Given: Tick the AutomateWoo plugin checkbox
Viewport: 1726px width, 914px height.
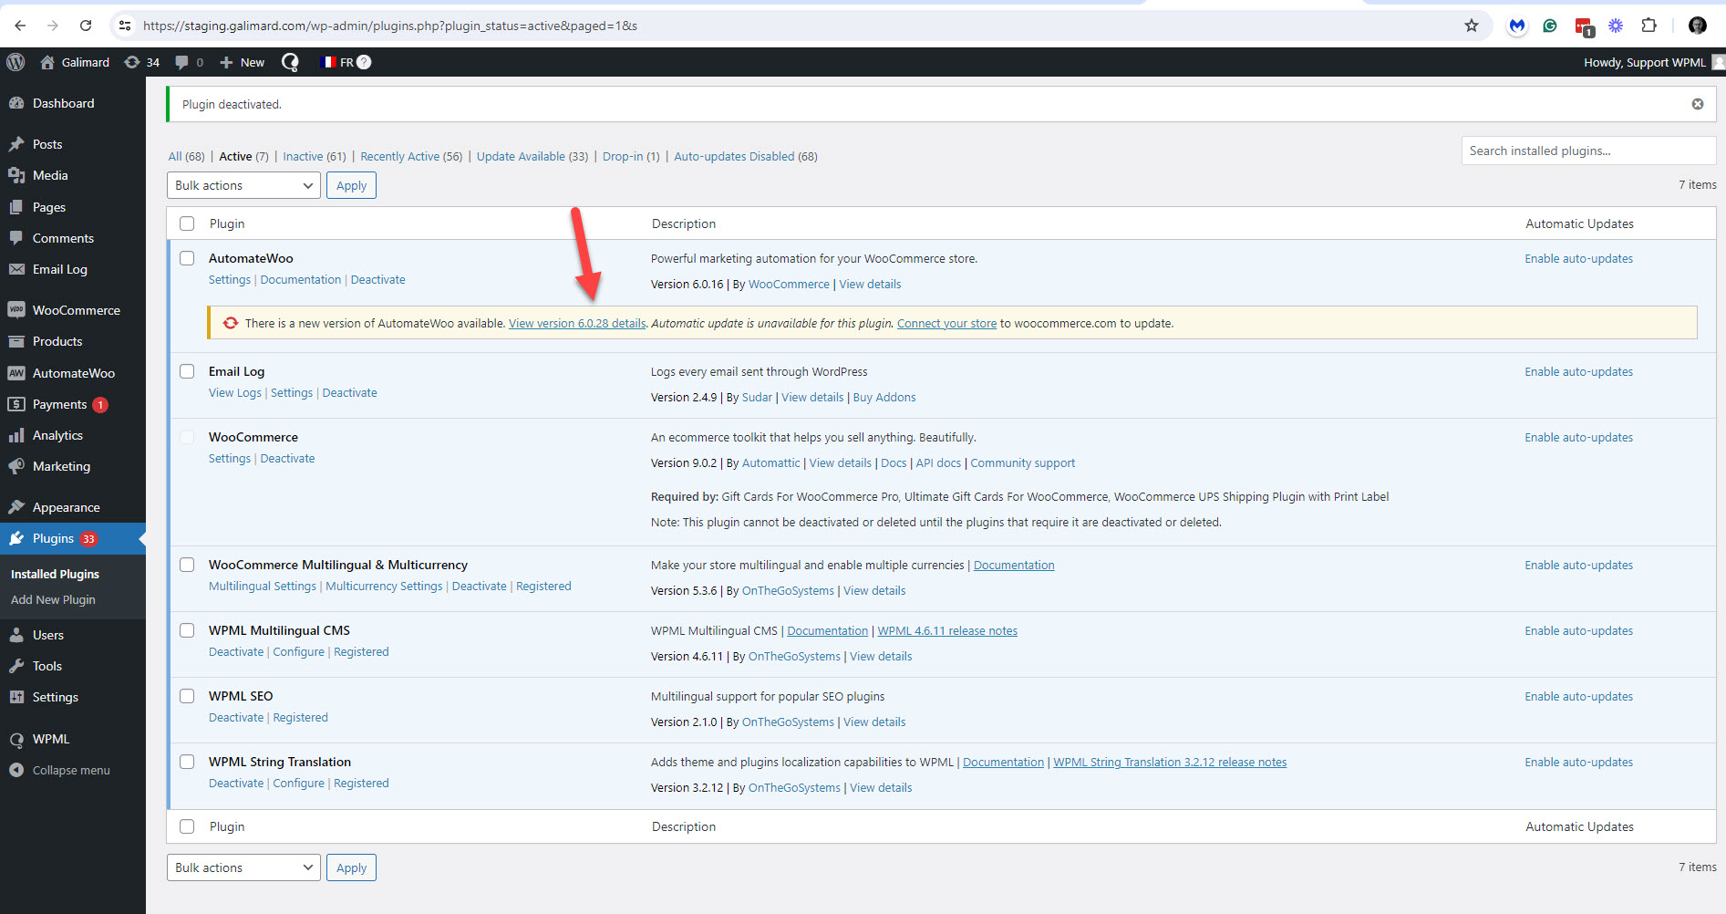Looking at the screenshot, I should point(187,258).
